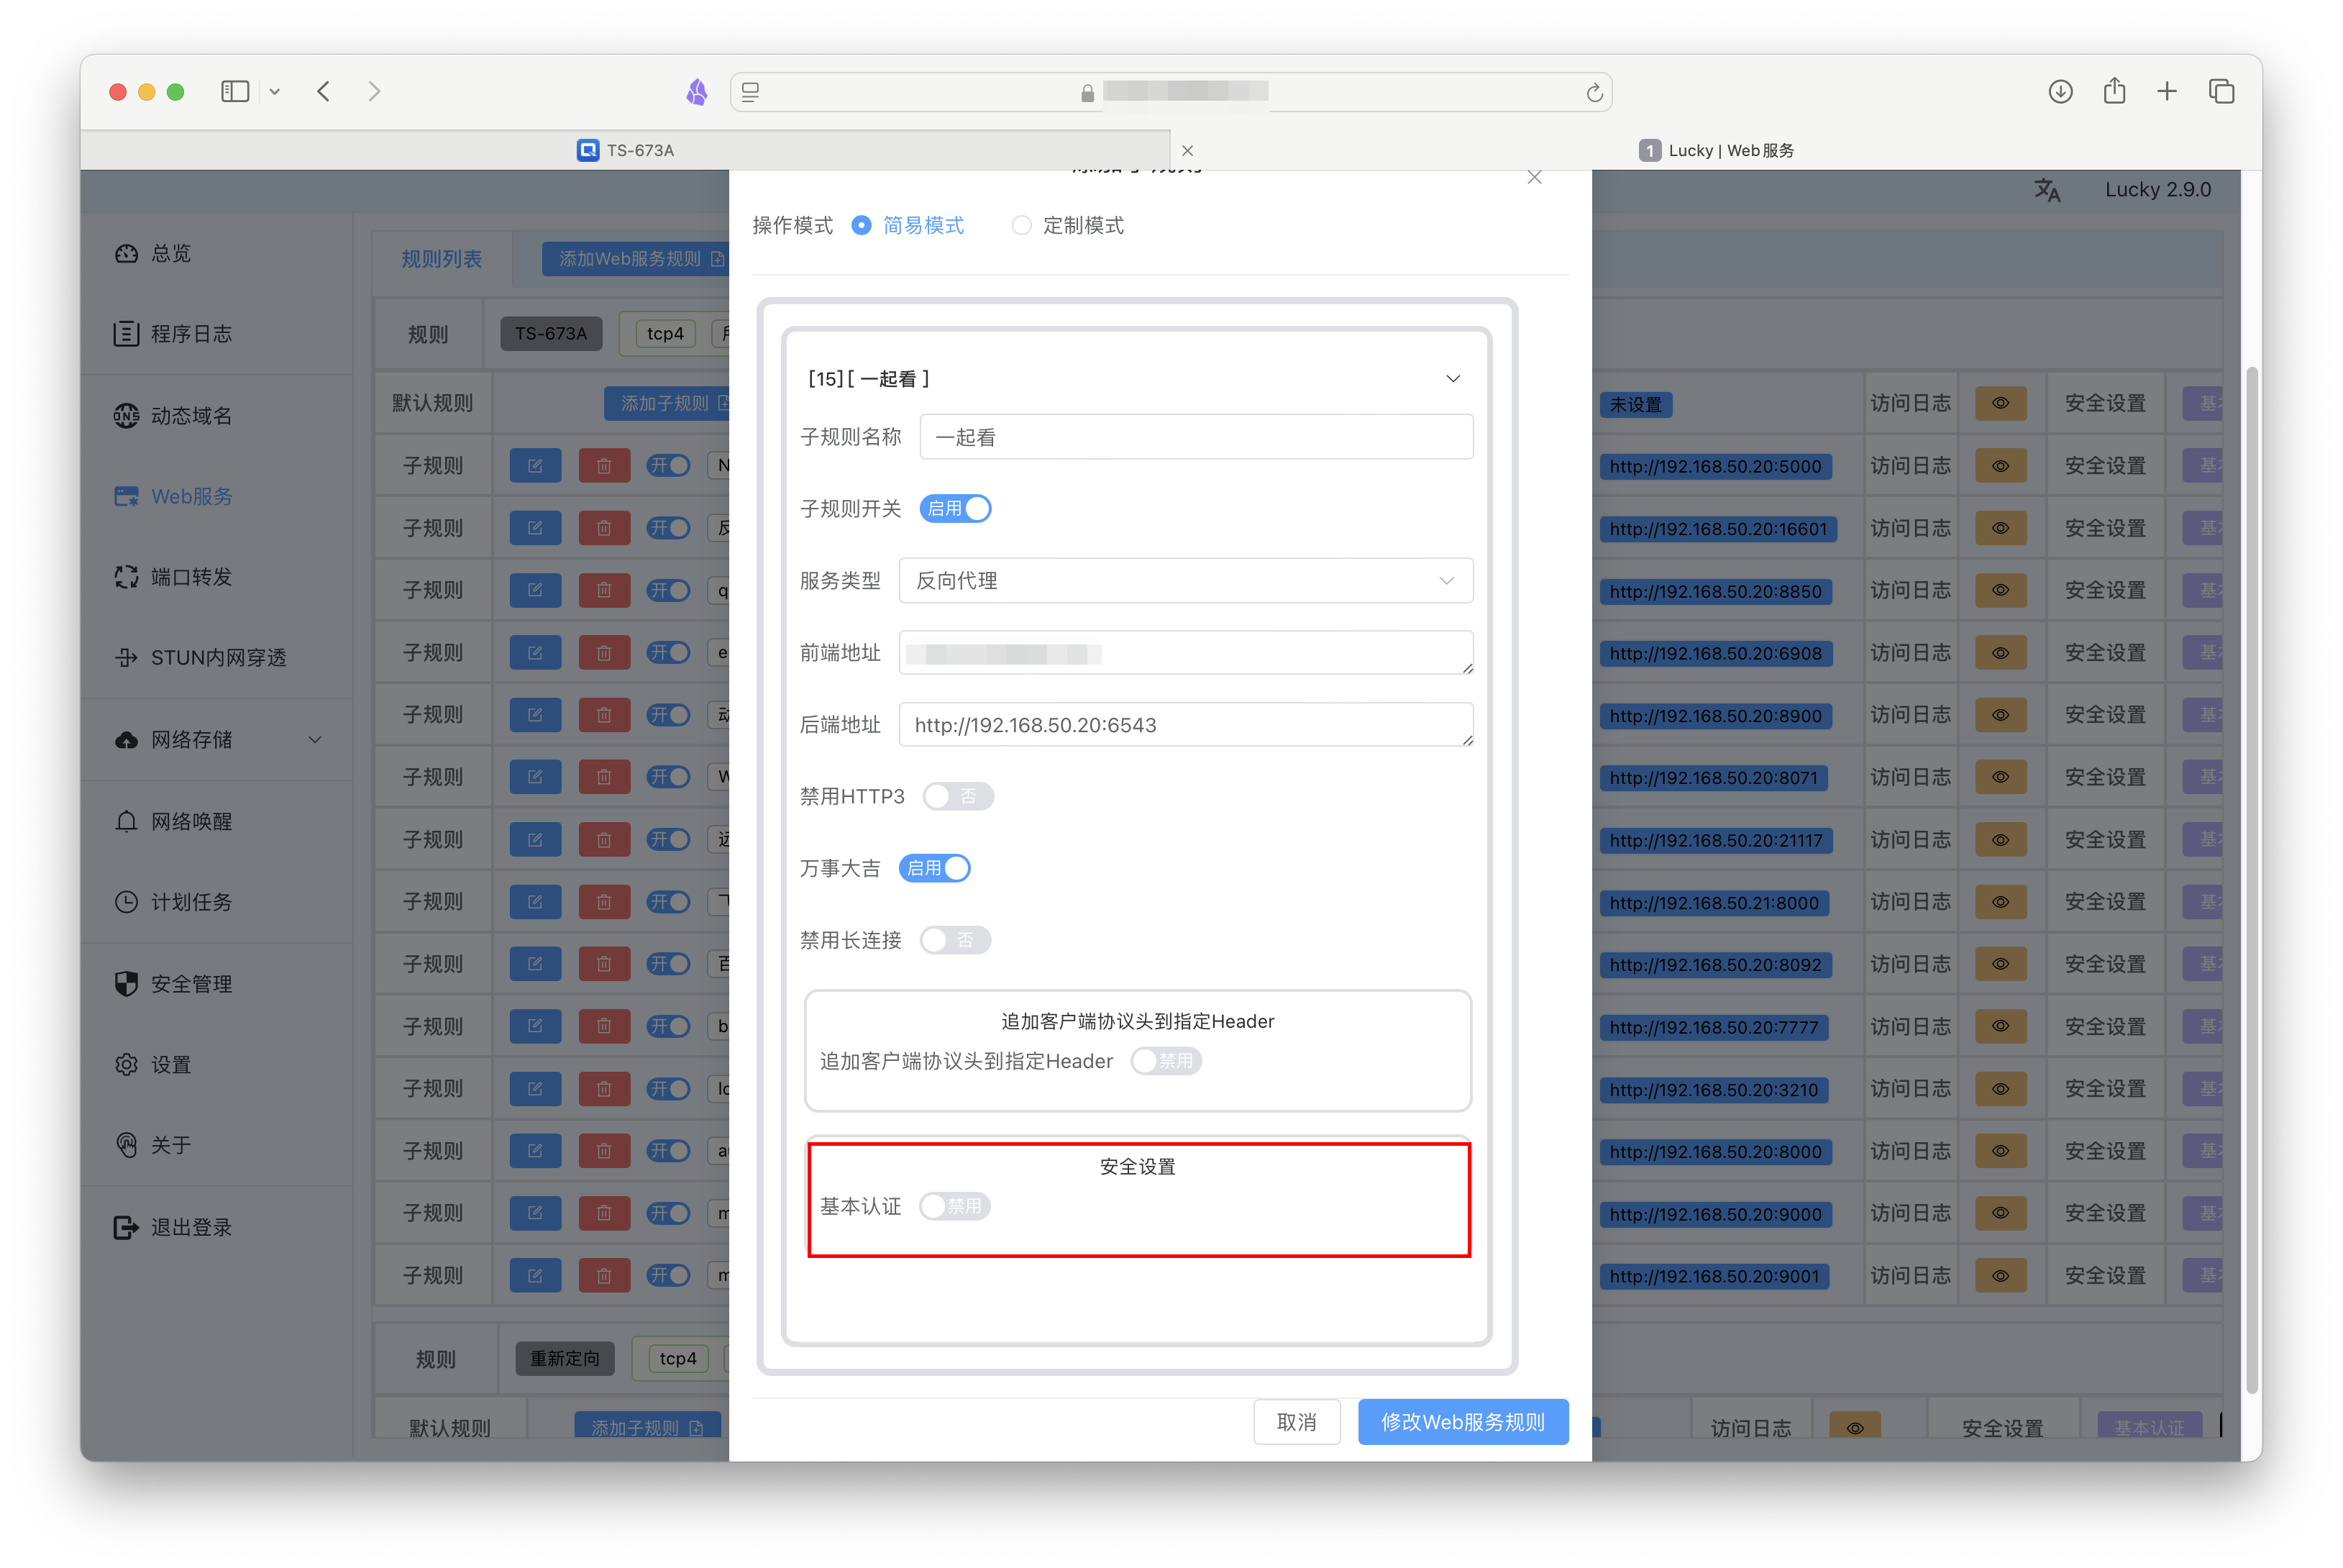
Task: Open 设置 settings in sidebar
Action: click(x=152, y=1065)
